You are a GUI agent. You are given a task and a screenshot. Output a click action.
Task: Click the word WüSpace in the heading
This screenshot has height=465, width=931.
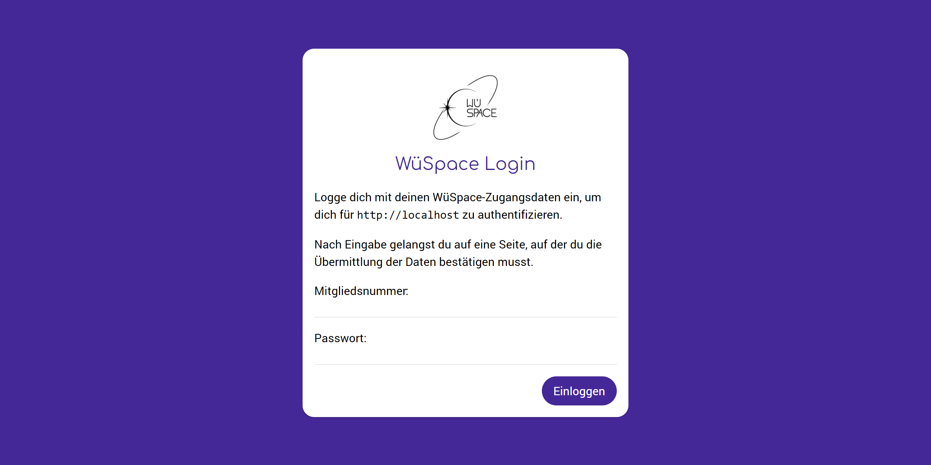pyautogui.click(x=437, y=164)
